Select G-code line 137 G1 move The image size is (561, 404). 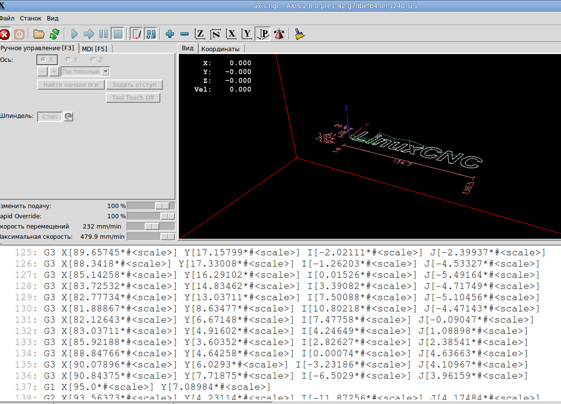pos(143,387)
